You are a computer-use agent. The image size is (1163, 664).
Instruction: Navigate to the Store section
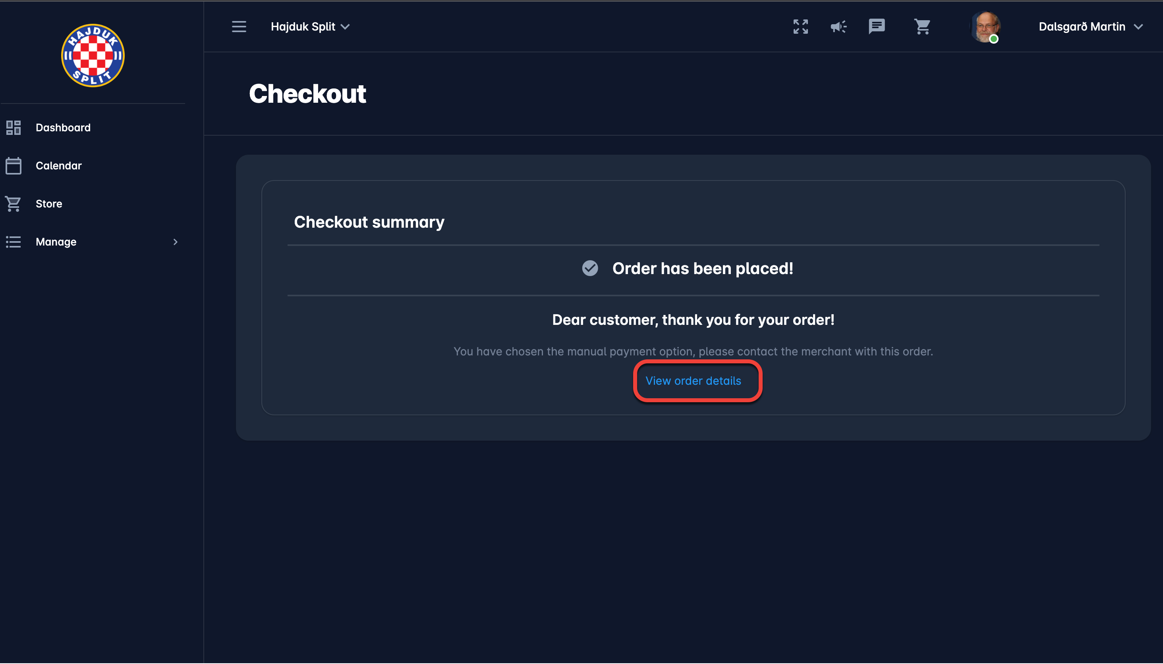[x=49, y=204]
